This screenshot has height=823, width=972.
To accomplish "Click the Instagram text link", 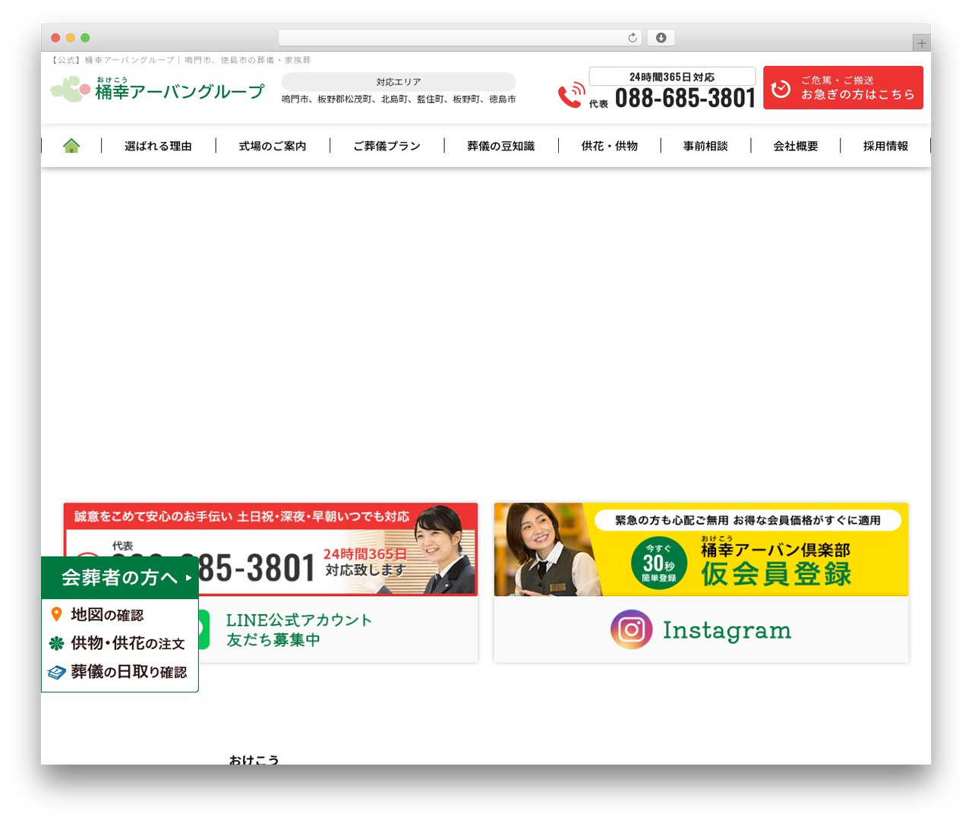I will tap(727, 630).
